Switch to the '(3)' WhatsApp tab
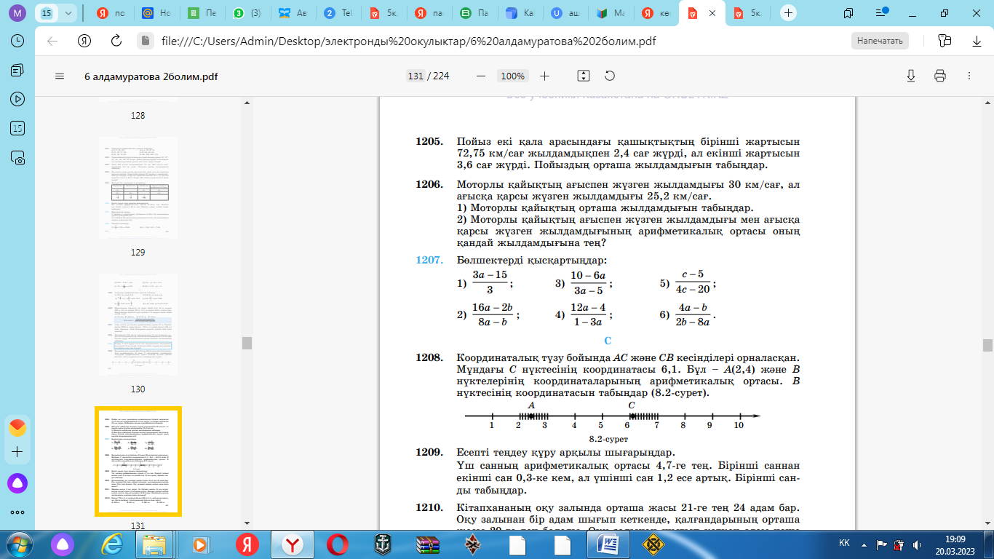The image size is (994, 559). pos(247,12)
